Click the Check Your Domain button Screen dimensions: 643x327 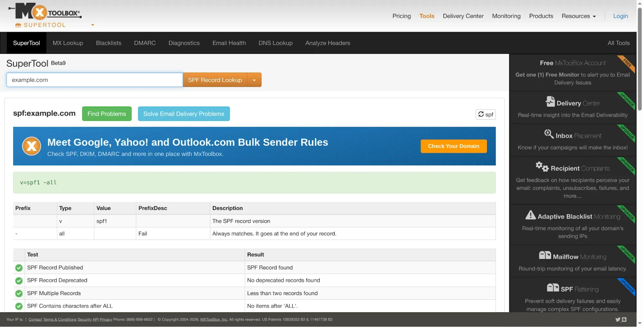[454, 146]
